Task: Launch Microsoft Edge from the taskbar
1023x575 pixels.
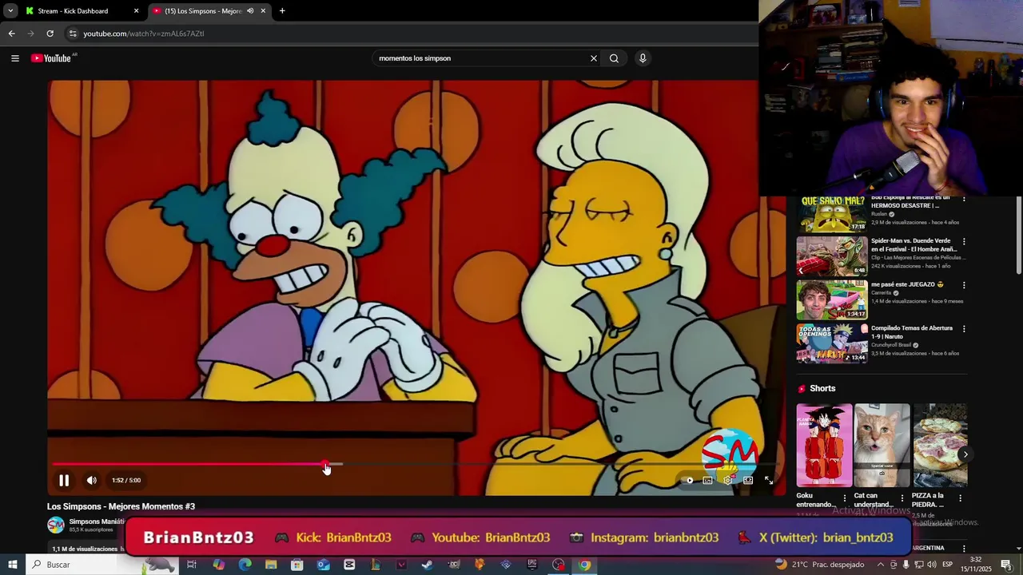Action: point(245,565)
